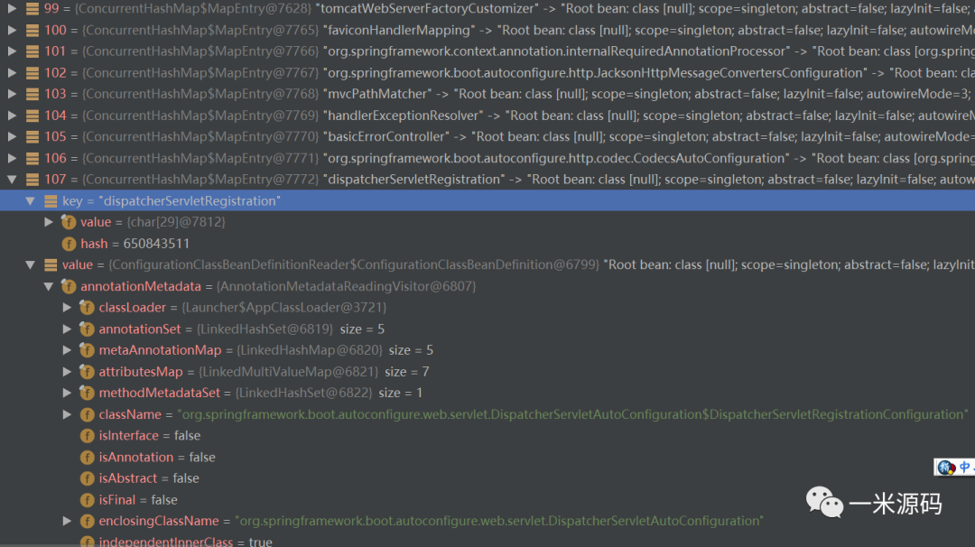Screen dimensions: 975x547
Task: Click the field icon beside annotationSet
Action: [x=87, y=329]
